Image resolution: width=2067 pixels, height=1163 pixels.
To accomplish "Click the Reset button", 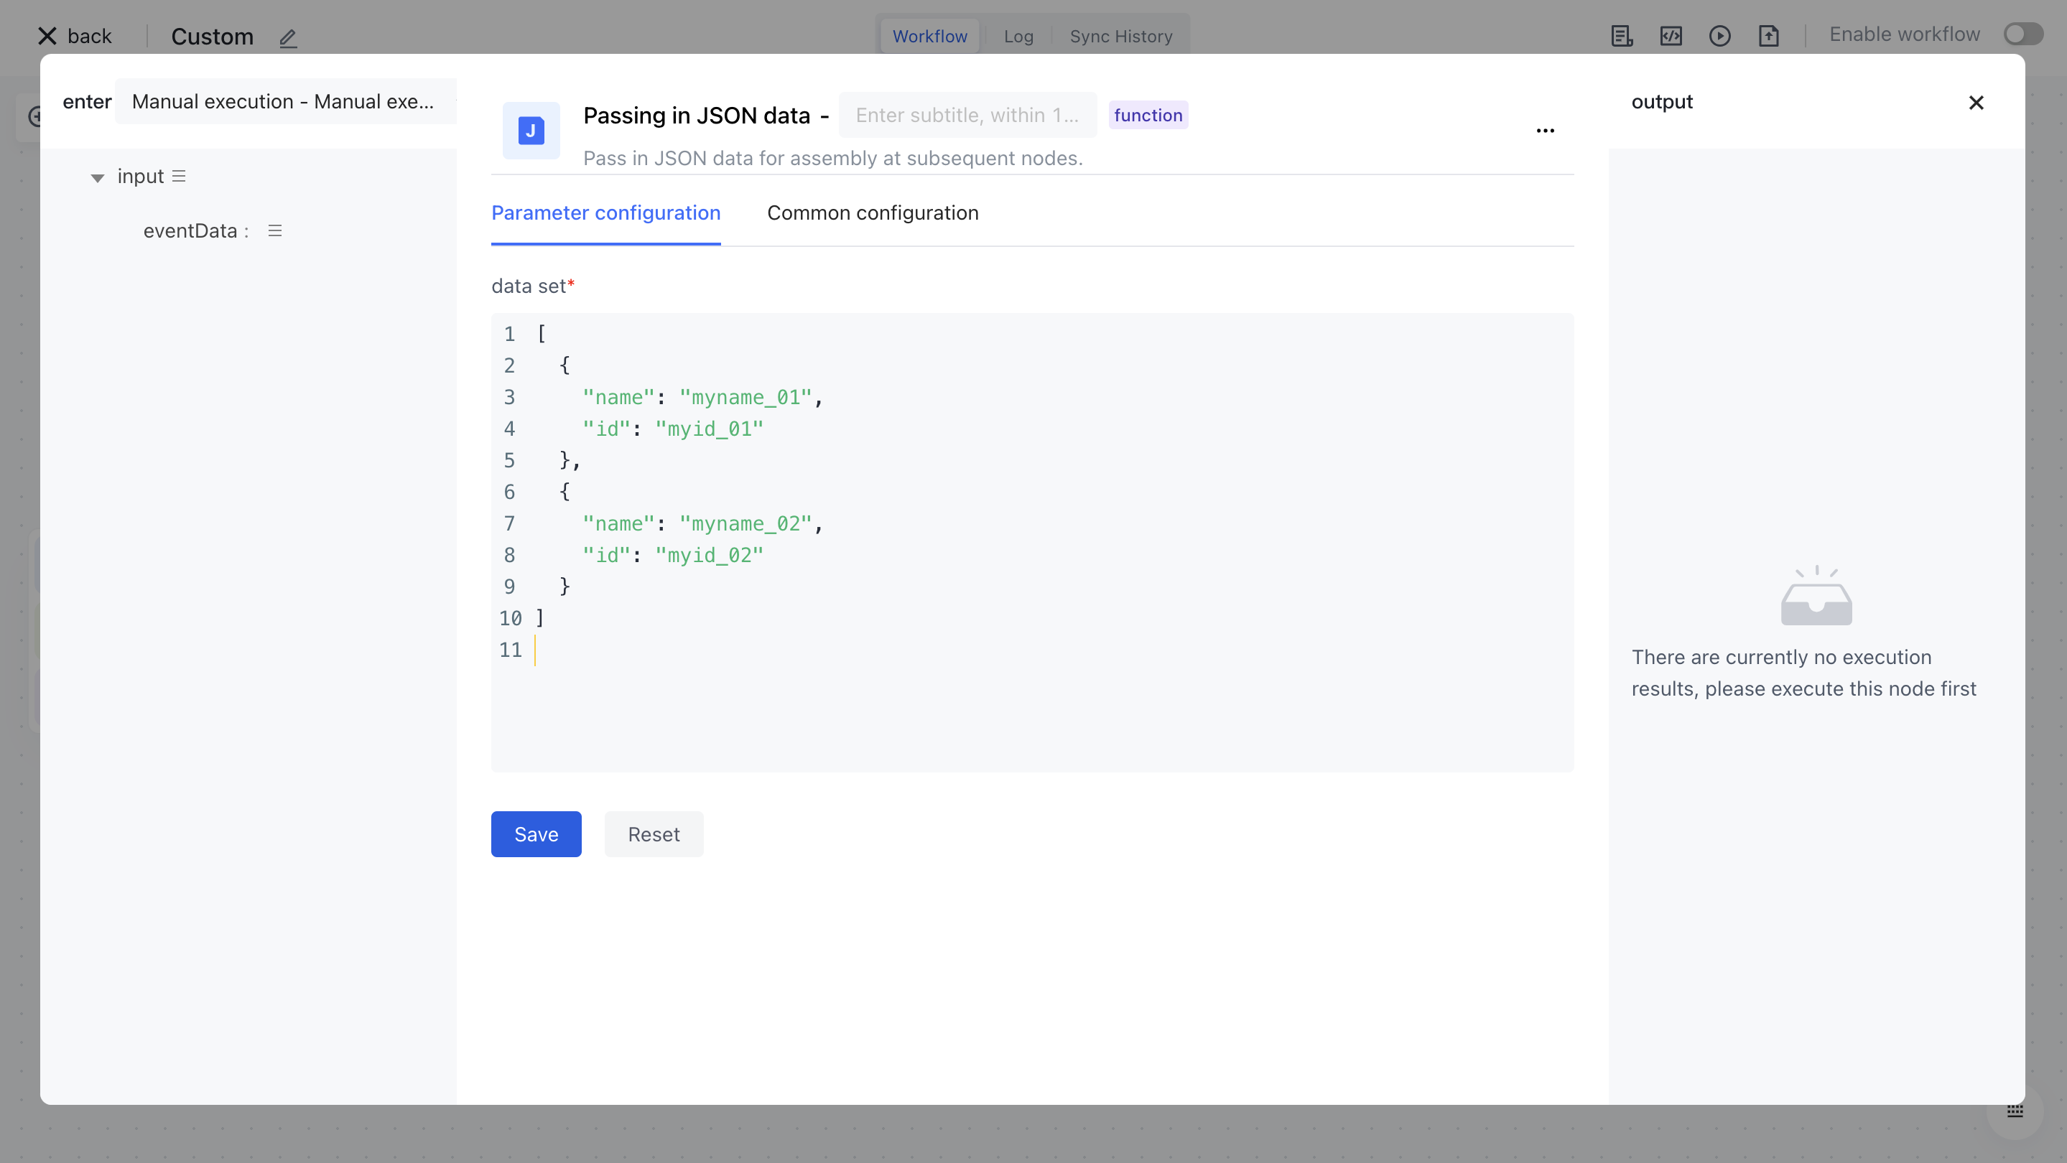I will (x=653, y=834).
